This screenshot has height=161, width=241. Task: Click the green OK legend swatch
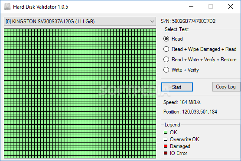tap(166, 132)
